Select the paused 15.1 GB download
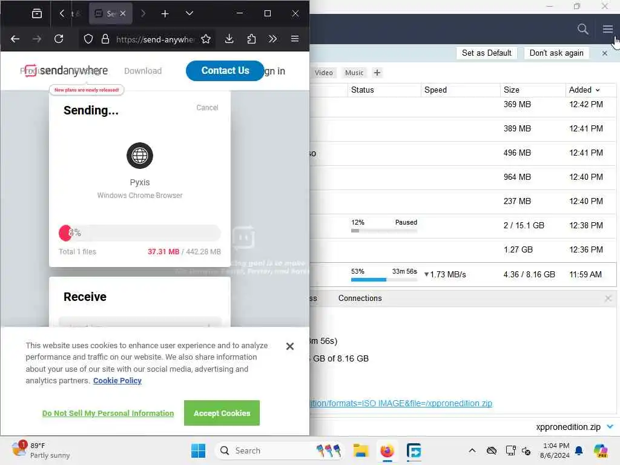Screen dimensions: 620x465 coord(463,226)
